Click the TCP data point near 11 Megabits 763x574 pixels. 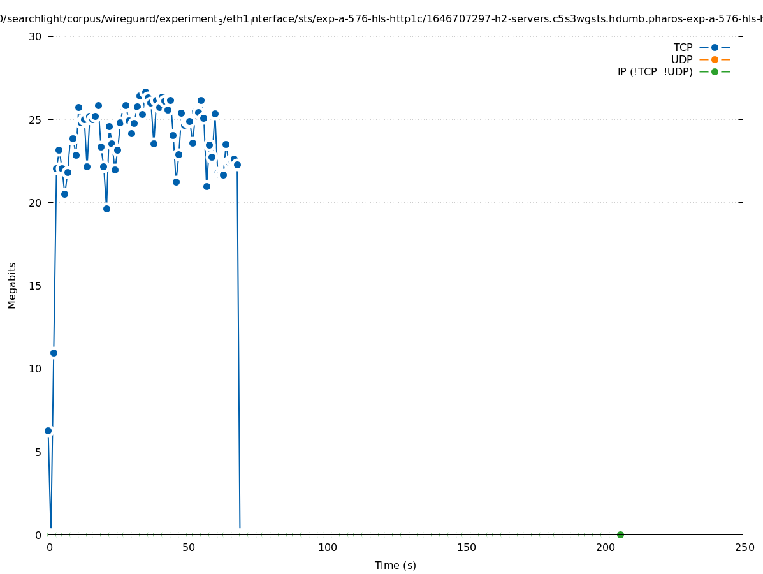[x=54, y=353]
